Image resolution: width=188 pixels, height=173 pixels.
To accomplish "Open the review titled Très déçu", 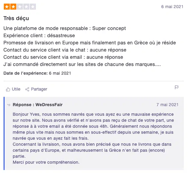I will 16,18.
